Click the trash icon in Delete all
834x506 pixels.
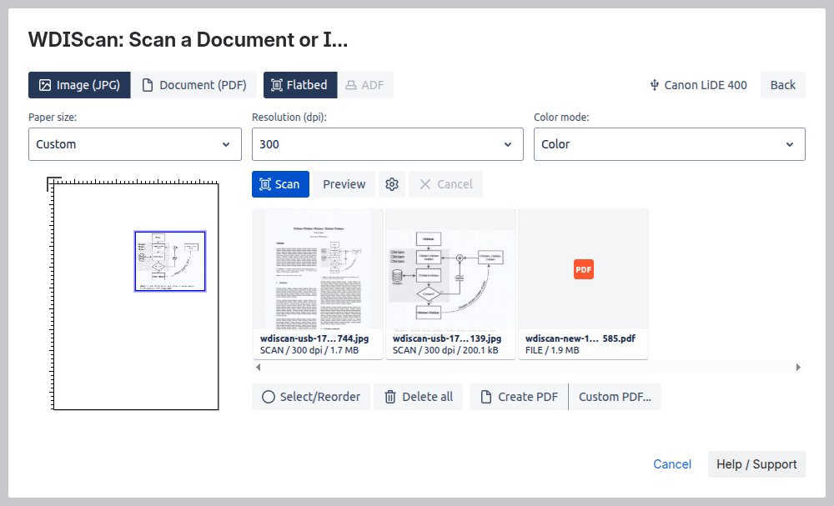389,397
